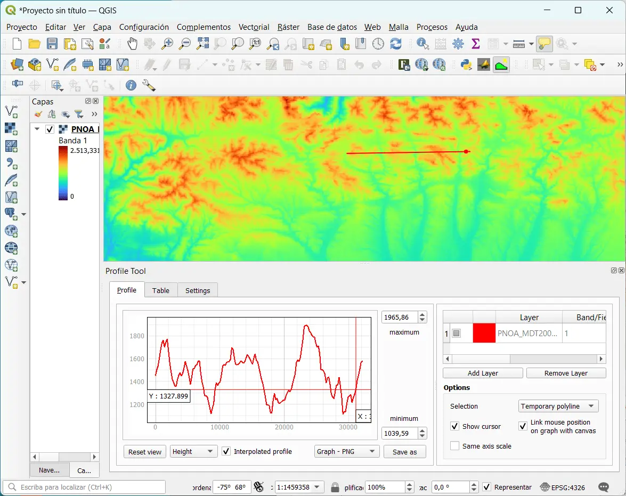Open the Height dropdown
Viewport: 626px width, 496px height.
[x=193, y=451]
